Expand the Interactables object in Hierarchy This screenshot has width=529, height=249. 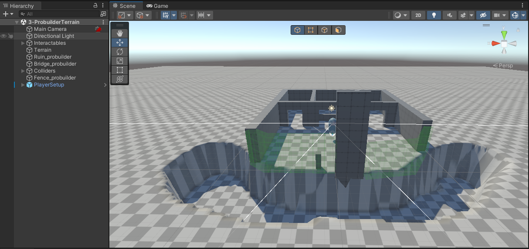23,43
